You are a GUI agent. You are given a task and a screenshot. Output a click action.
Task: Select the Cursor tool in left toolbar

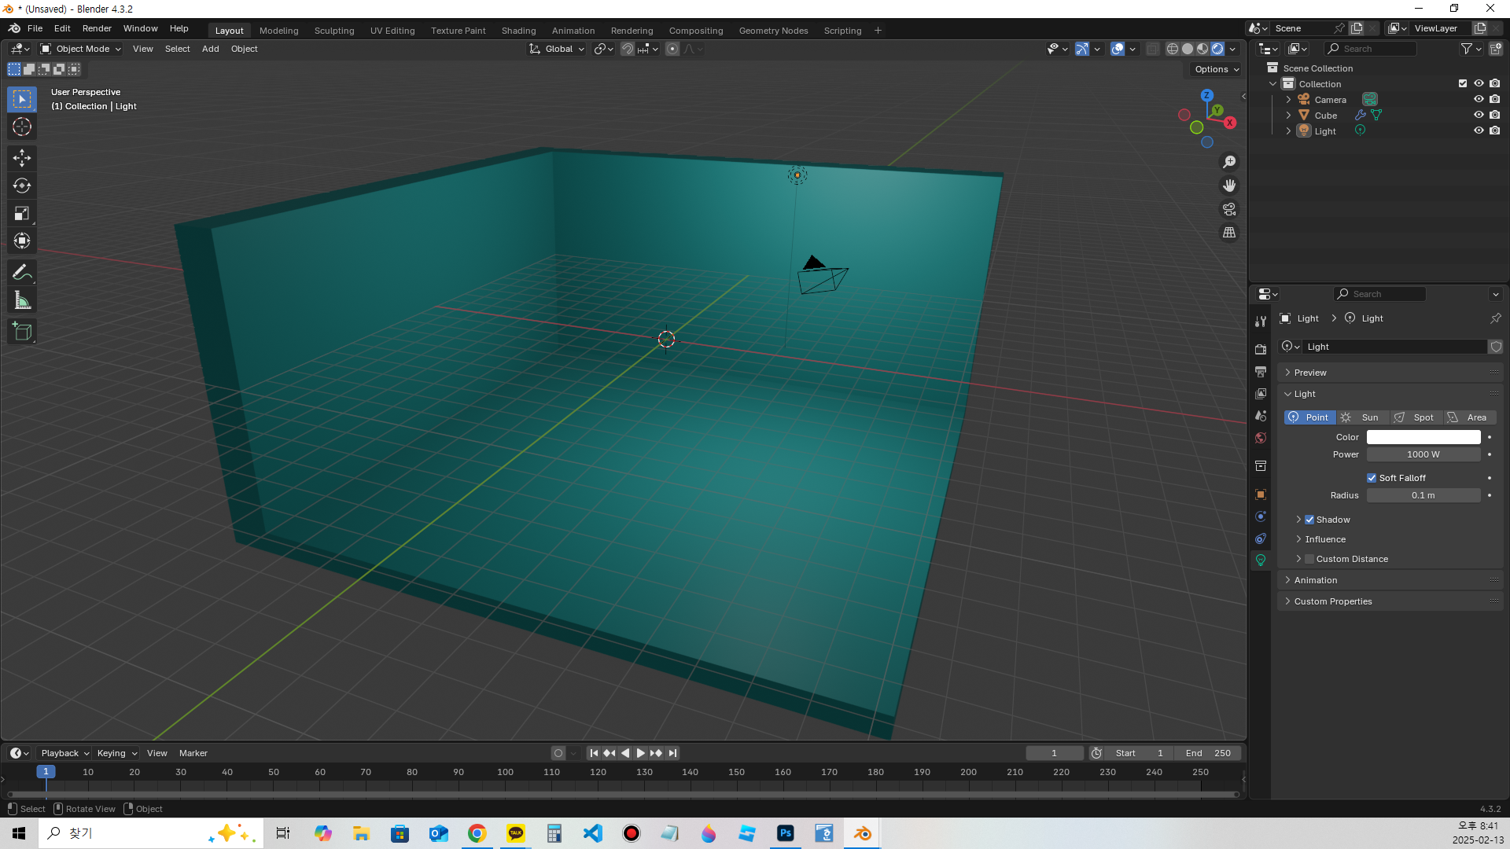pyautogui.click(x=22, y=127)
